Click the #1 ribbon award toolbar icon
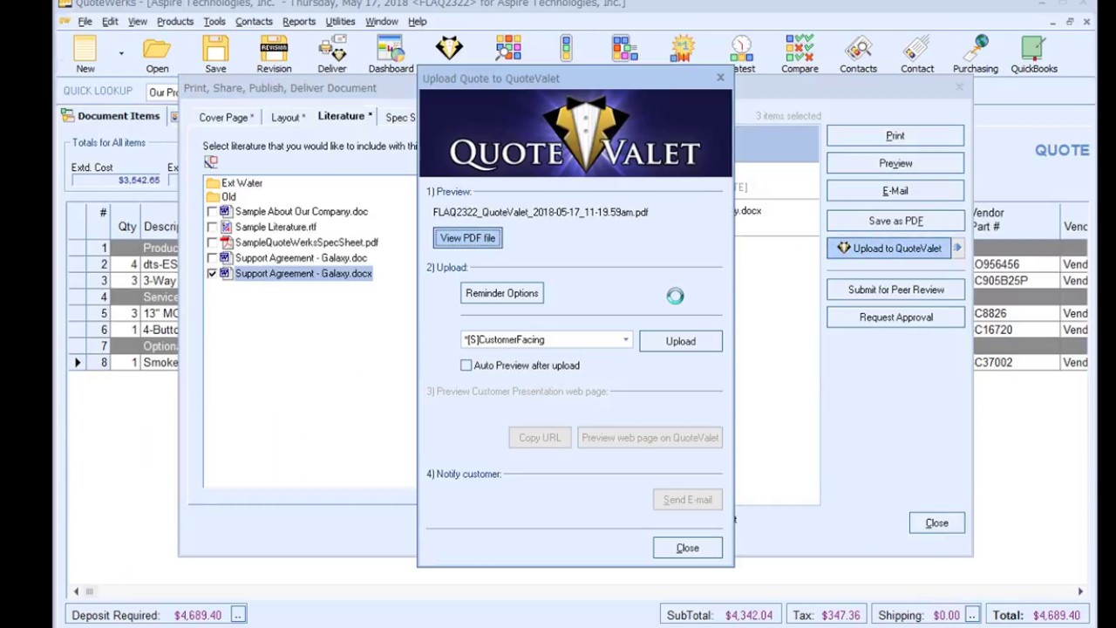Viewport: 1116px width, 628px height. pyautogui.click(x=683, y=48)
